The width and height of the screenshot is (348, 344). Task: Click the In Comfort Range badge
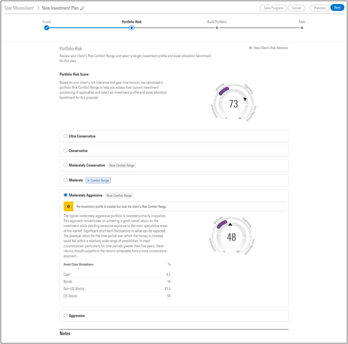tap(98, 180)
